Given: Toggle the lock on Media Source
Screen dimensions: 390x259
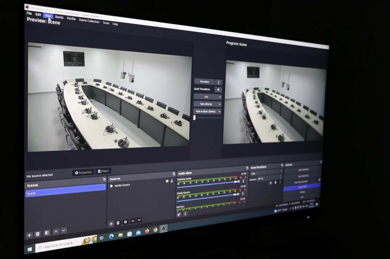Looking at the screenshot, I should [172, 181].
